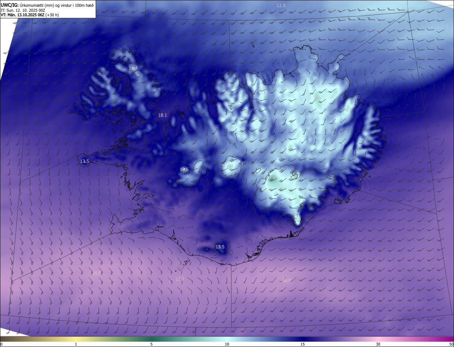Click the '15' tick on the color scale

click(x=303, y=344)
